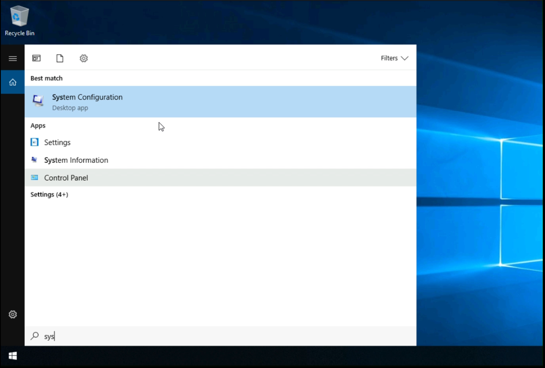545x368 pixels.
Task: Select the Apps filter icon at top
Action: pos(36,58)
